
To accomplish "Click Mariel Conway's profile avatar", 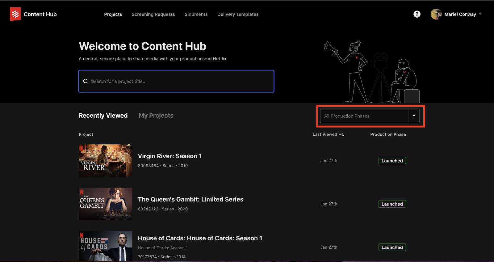I will point(436,14).
